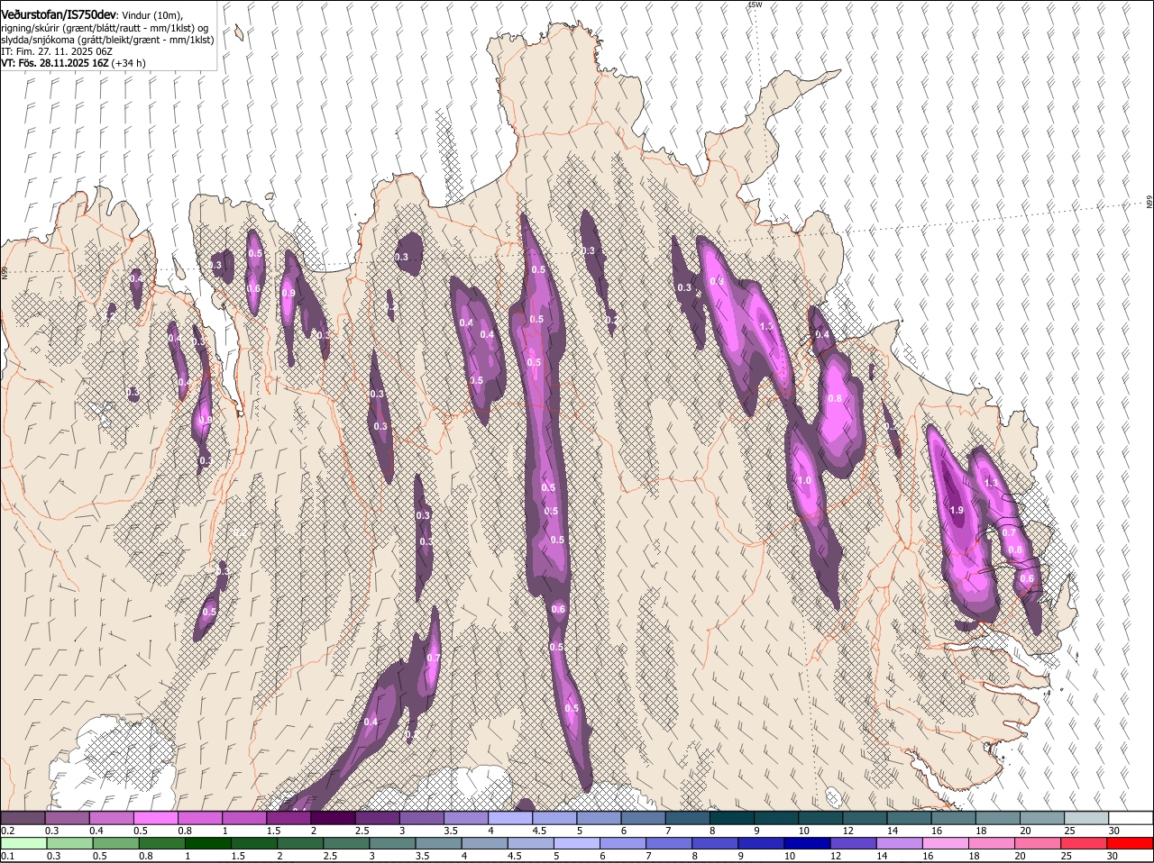The width and height of the screenshot is (1154, 863).
Task: Click the 'IT: Fim. 27. 11. 2025 06Z' line
Action: [x=57, y=51]
